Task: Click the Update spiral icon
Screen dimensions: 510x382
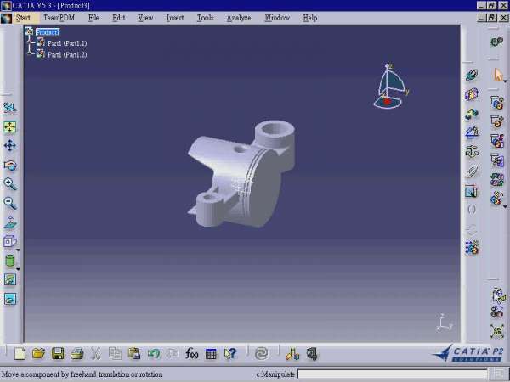Action: pyautogui.click(x=262, y=353)
